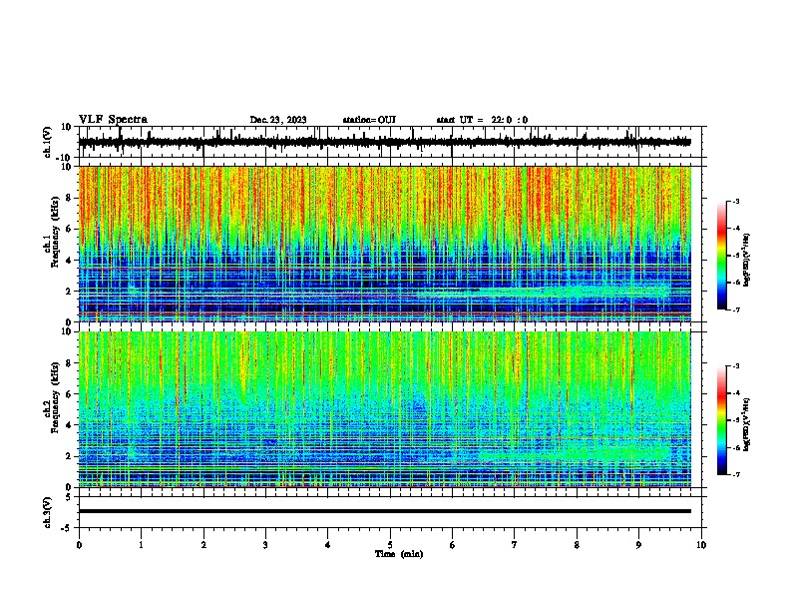Click the ch.1 colorbar log(PSD) label
This screenshot has width=790, height=611.
pyautogui.click(x=747, y=261)
